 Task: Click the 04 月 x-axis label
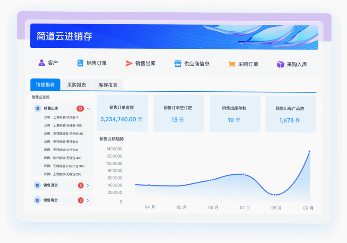(150, 207)
